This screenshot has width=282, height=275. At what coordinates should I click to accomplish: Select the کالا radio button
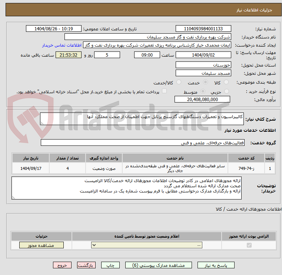click(x=226, y=82)
